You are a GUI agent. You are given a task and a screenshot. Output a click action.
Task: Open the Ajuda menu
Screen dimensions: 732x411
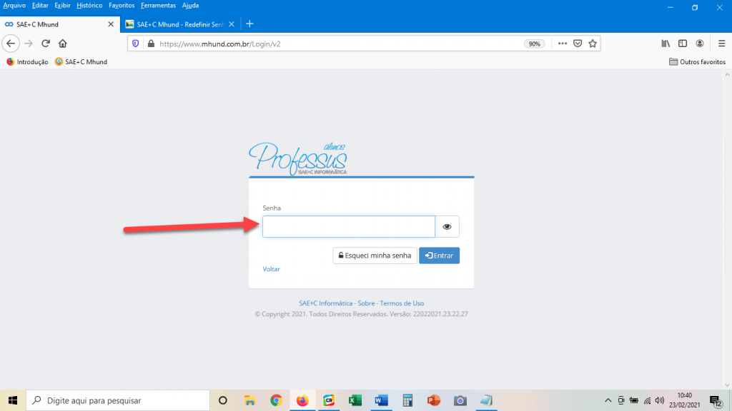(190, 6)
